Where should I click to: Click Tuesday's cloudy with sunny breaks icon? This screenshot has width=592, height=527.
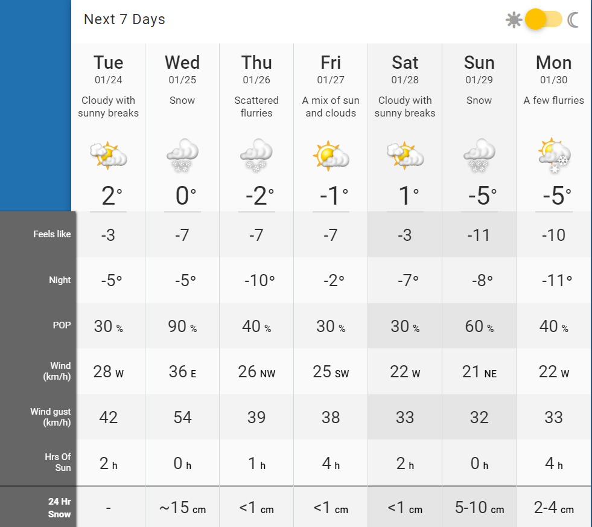click(109, 155)
